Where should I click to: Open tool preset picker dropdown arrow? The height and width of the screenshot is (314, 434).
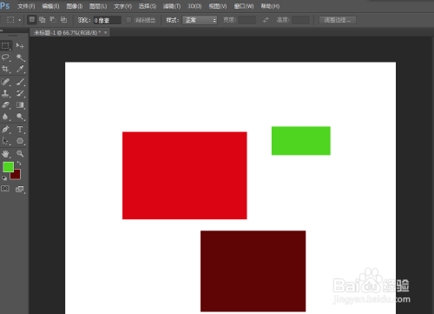(19, 20)
